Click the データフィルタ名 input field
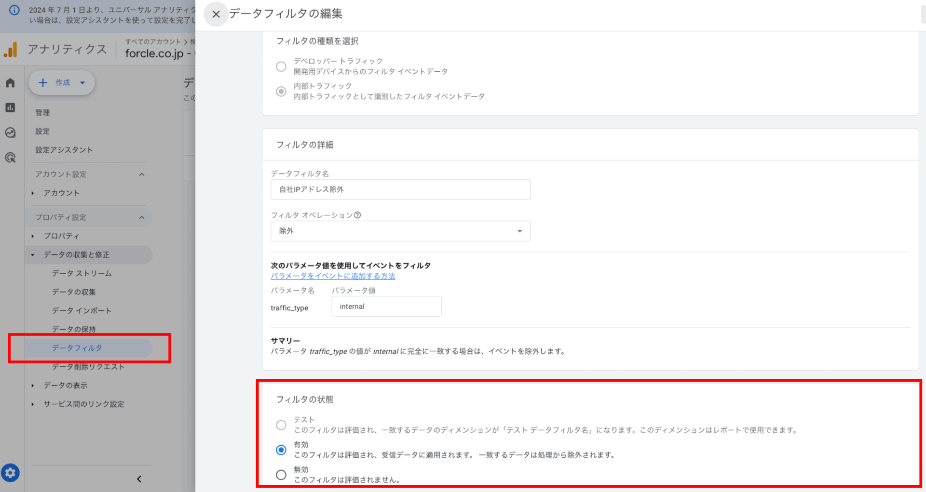 tap(400, 189)
